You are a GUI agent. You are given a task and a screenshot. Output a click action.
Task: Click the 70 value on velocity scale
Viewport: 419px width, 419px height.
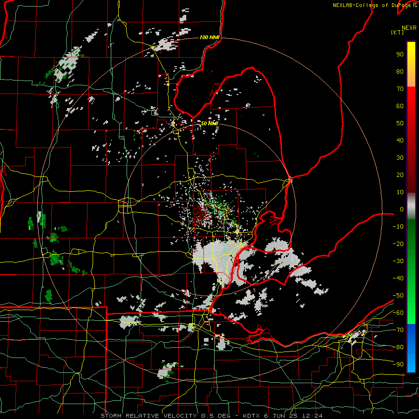pos(400,89)
